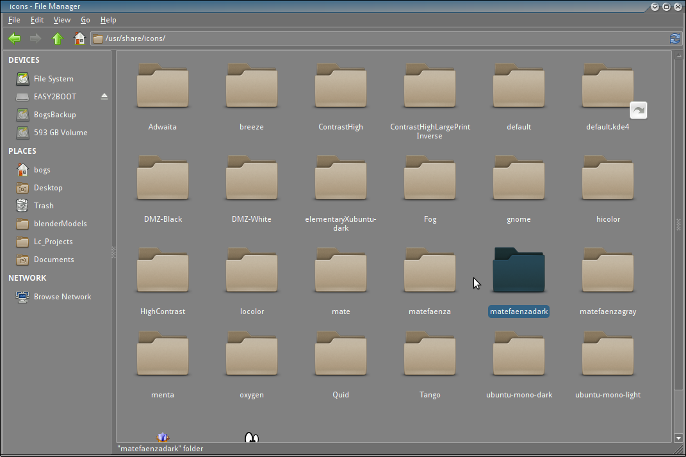686x457 pixels.
Task: Click the scrollbar up arrow
Action: [678, 55]
